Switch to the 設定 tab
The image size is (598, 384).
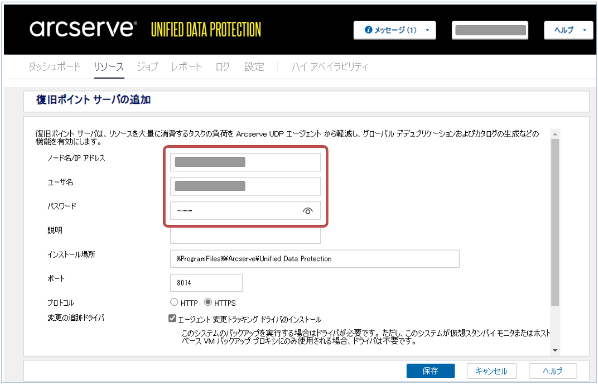(x=254, y=67)
